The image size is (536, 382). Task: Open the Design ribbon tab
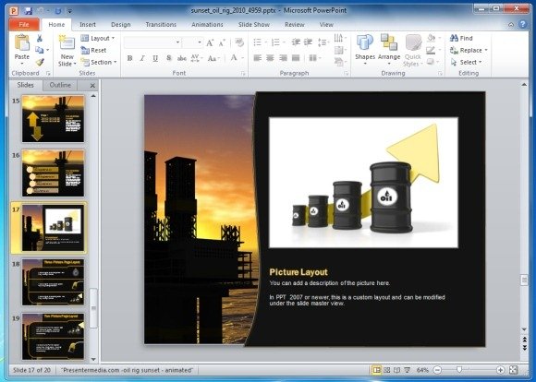click(121, 25)
